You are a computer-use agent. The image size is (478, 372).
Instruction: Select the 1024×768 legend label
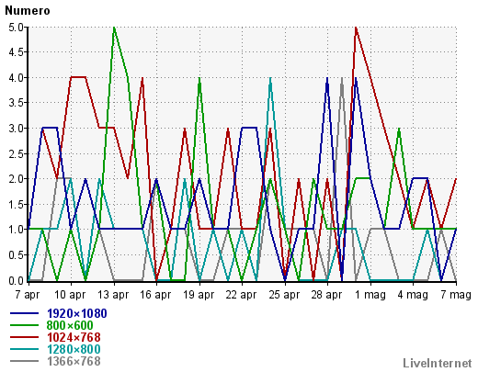(74, 337)
